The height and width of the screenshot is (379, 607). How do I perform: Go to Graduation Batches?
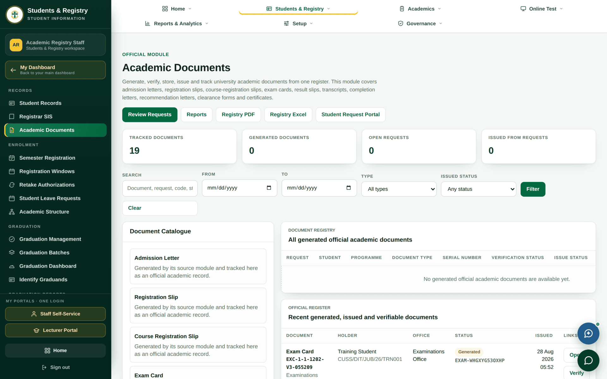coord(55,253)
